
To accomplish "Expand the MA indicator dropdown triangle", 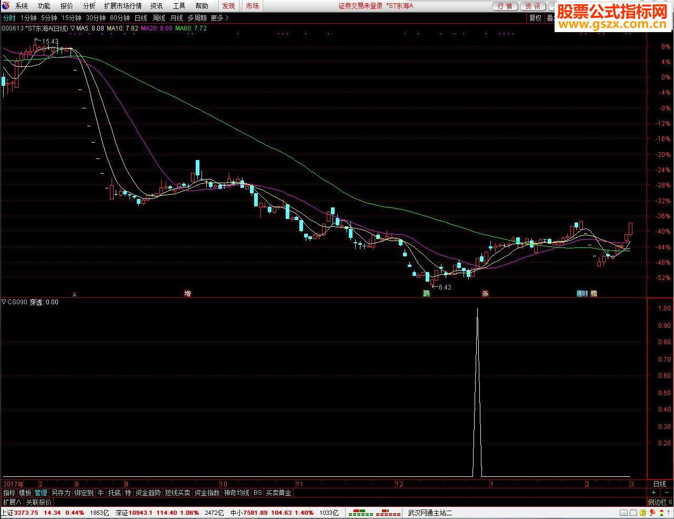I will coord(73,28).
